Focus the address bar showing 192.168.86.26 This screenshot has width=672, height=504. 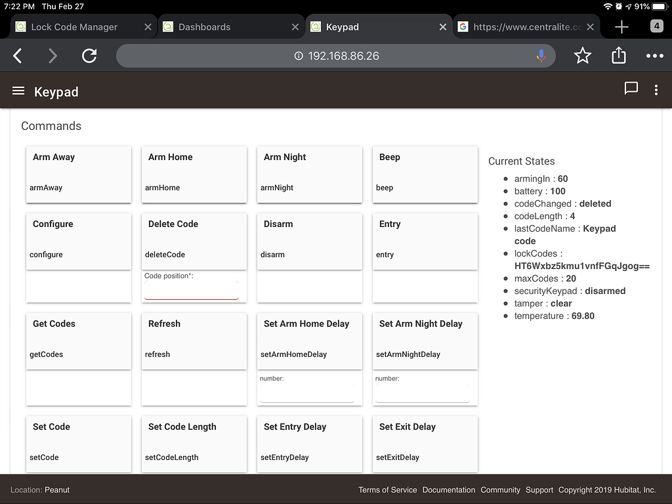[x=335, y=56]
